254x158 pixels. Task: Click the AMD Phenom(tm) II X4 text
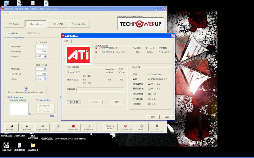158,79
